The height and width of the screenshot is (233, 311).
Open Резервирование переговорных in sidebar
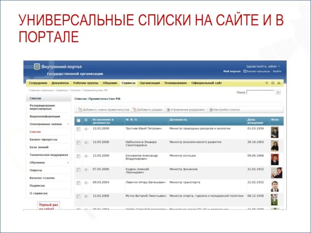tap(42, 107)
